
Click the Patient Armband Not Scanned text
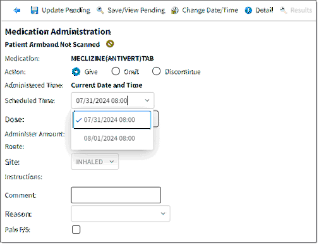52,45
